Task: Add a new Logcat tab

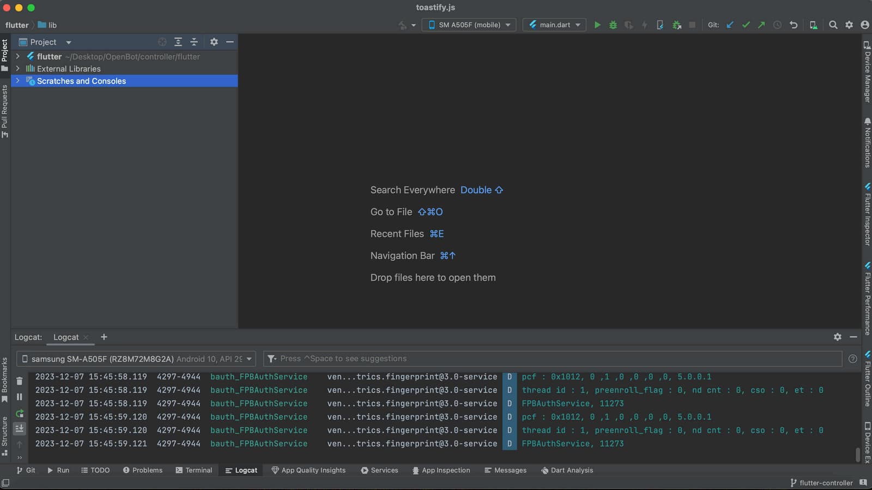Action: point(104,337)
